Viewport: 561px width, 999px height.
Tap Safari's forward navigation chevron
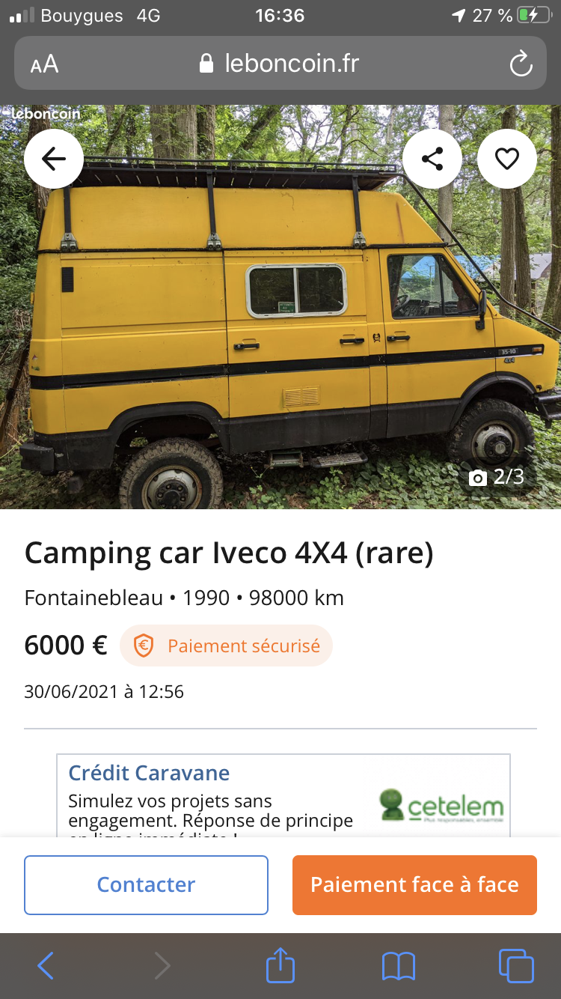162,965
